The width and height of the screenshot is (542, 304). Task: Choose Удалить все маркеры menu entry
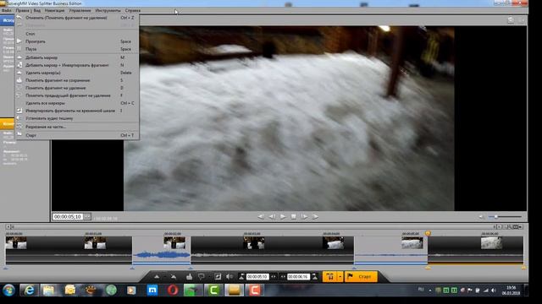point(77,103)
